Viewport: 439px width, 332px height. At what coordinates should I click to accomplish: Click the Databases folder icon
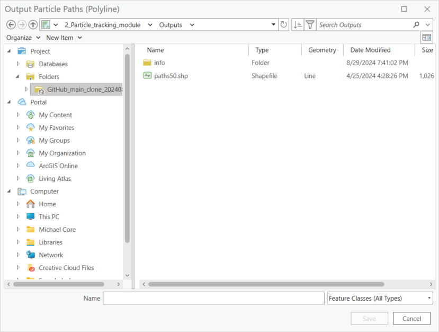[x=30, y=64]
